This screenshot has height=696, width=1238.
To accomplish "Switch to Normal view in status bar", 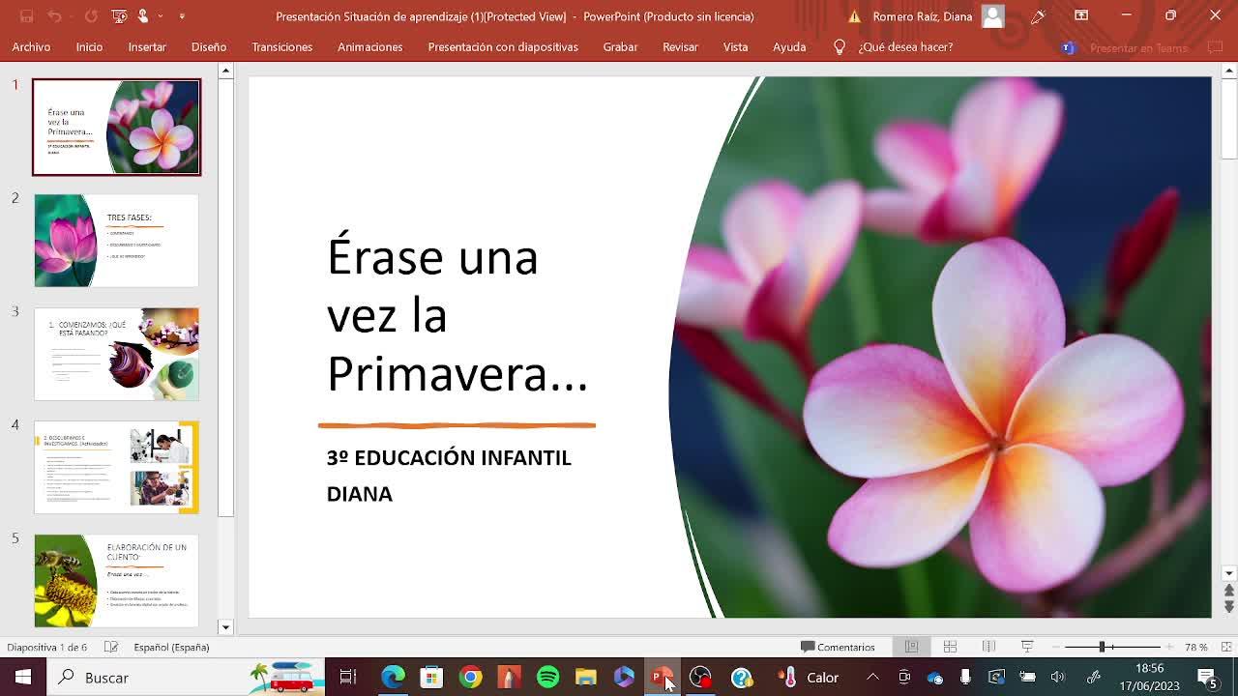I will tap(911, 647).
